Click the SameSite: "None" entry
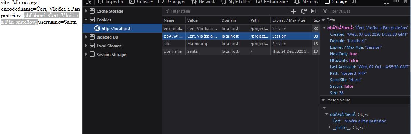This screenshot has width=411, height=134. pos(346,80)
